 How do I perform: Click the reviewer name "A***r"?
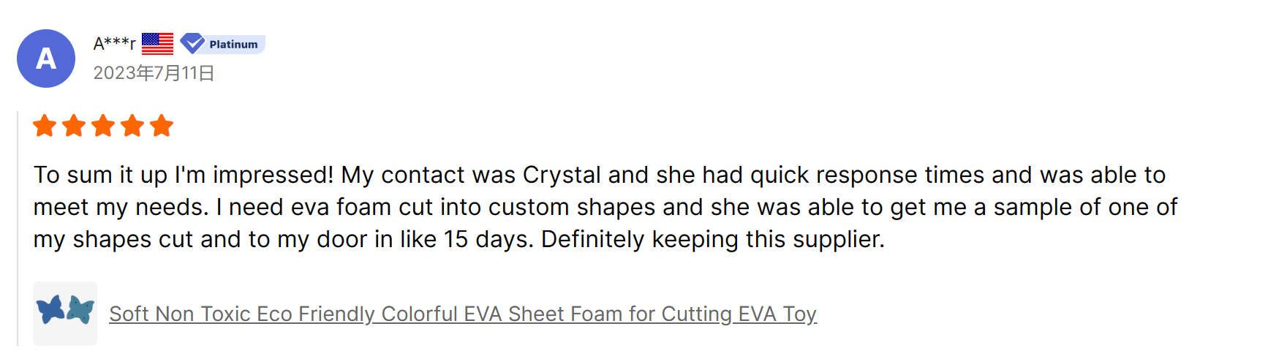coord(114,44)
